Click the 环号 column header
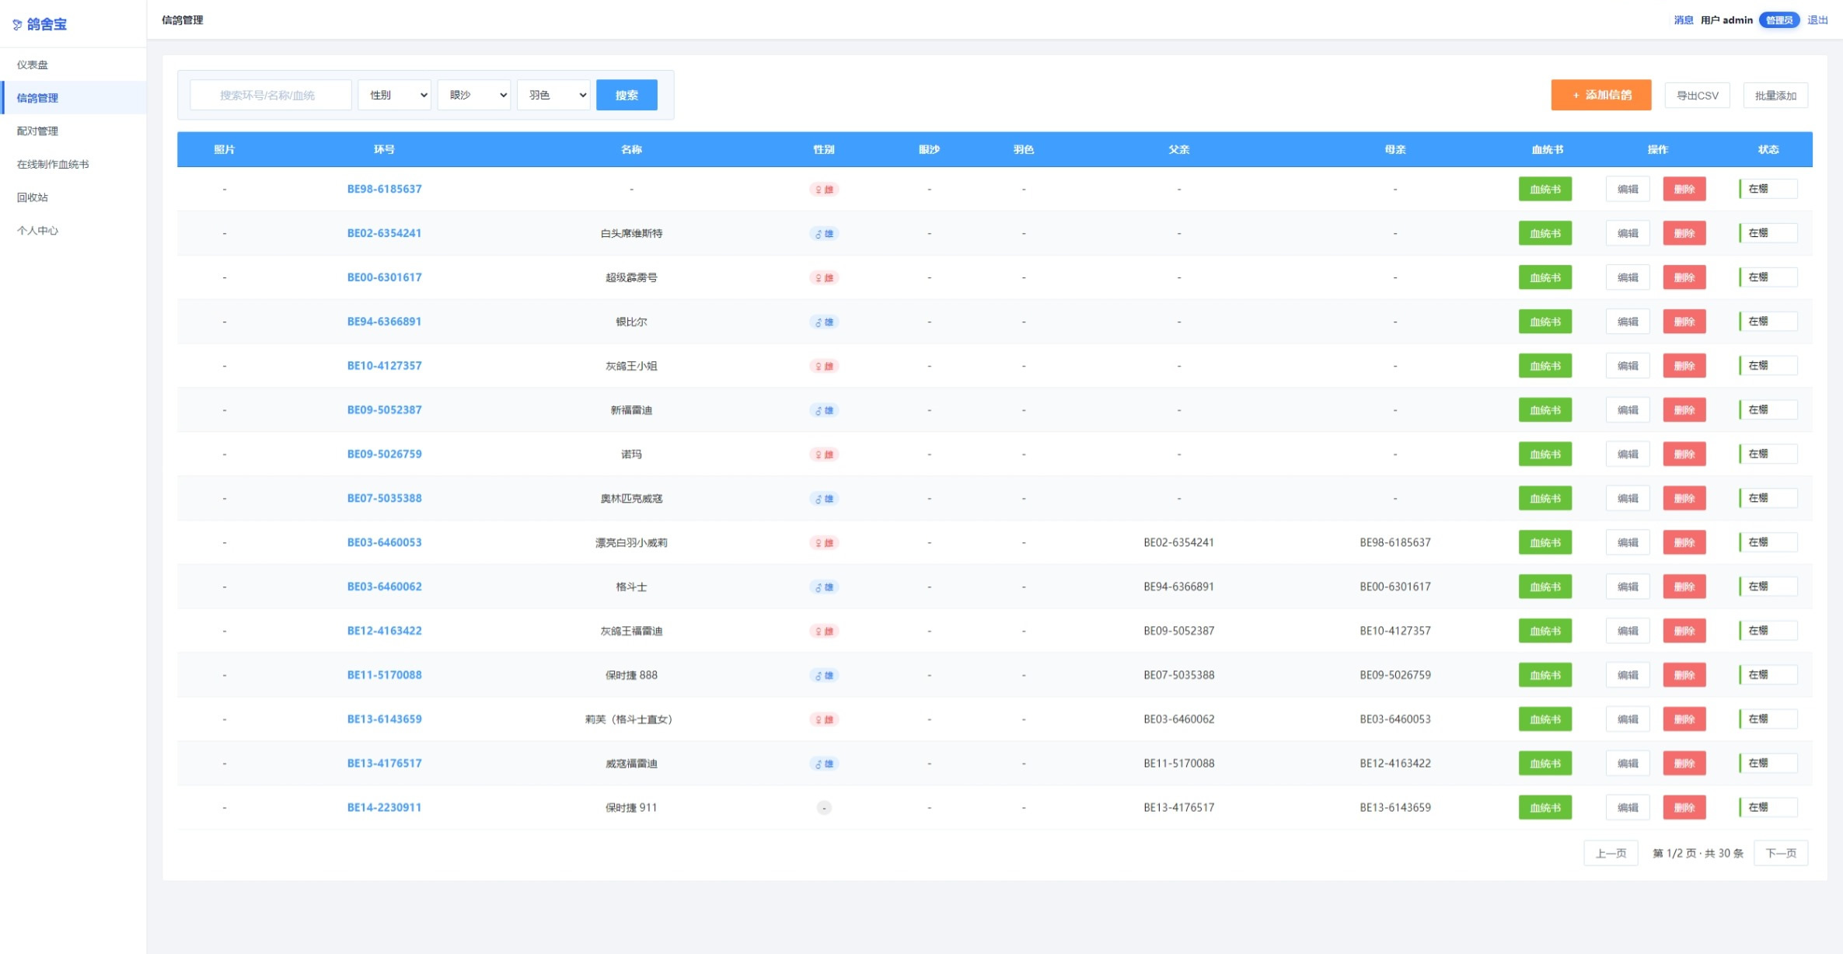Screen dimensions: 1843x954 384,149
